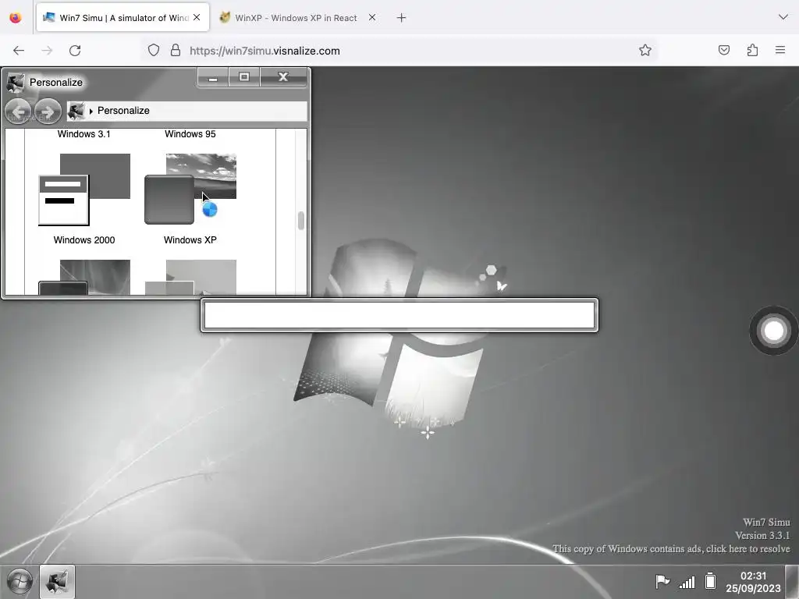Select the Windows 2000 theme thumbnail
Image resolution: width=799 pixels, height=599 pixels.
[84, 189]
